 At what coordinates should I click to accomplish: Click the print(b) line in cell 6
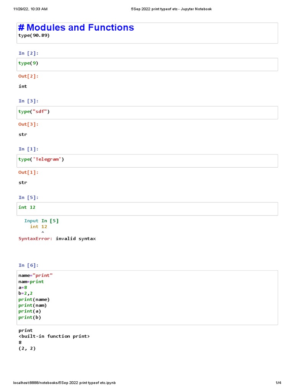tap(29, 317)
